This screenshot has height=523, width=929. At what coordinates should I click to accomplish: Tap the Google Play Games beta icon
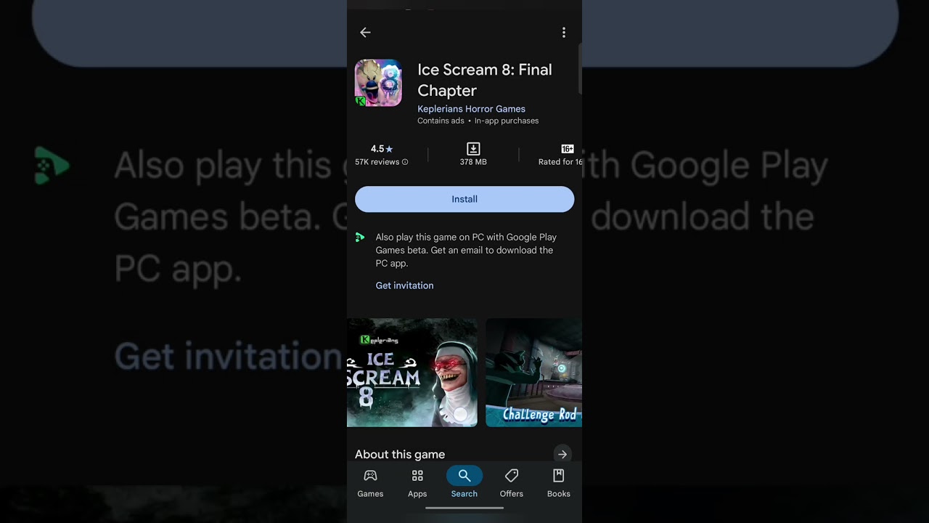tap(360, 238)
